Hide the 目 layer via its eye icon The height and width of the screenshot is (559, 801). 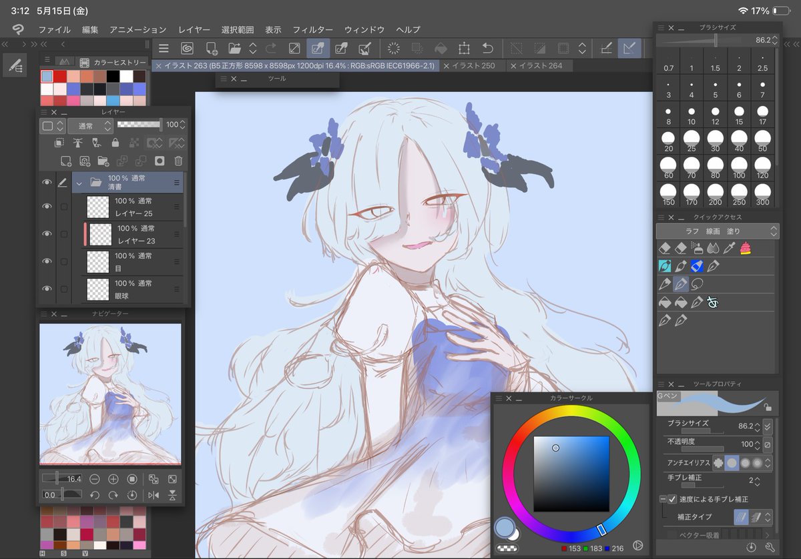point(46,262)
